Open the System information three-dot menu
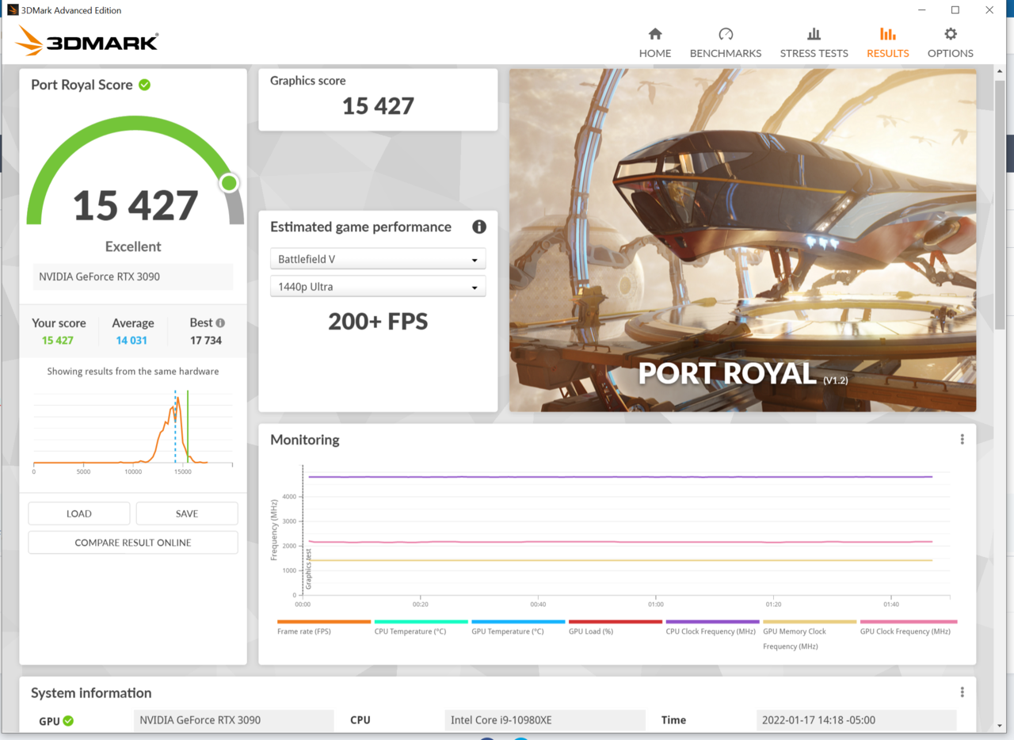The width and height of the screenshot is (1014, 740). coord(962,692)
